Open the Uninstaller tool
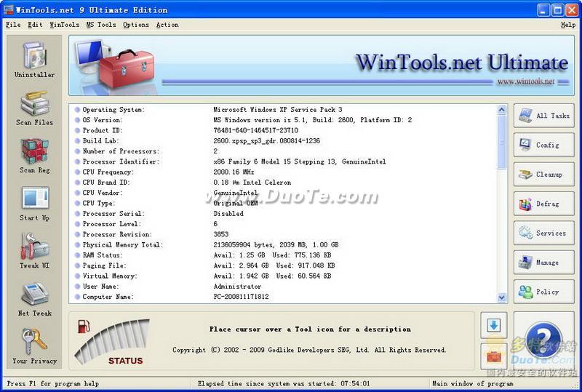Screen dimensions: 582x392 tap(34, 59)
